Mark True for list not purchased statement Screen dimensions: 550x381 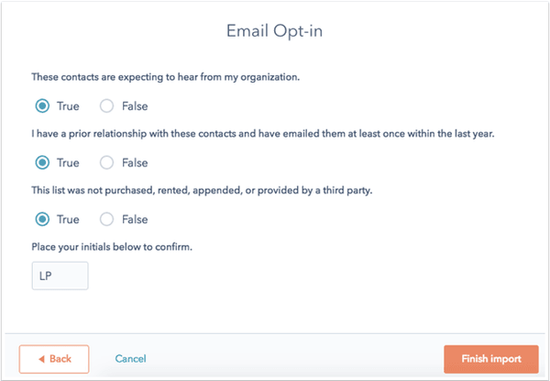pyautogui.click(x=41, y=219)
